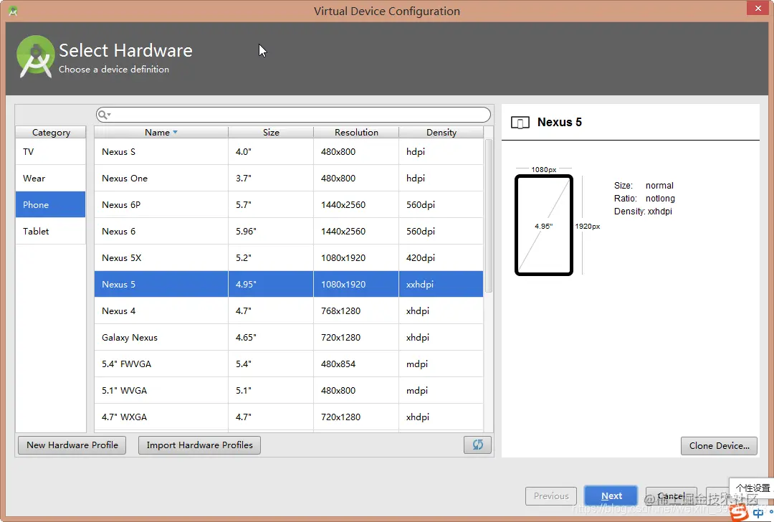The image size is (774, 522).
Task: Click the Android icon in title bar
Action: [x=13, y=11]
